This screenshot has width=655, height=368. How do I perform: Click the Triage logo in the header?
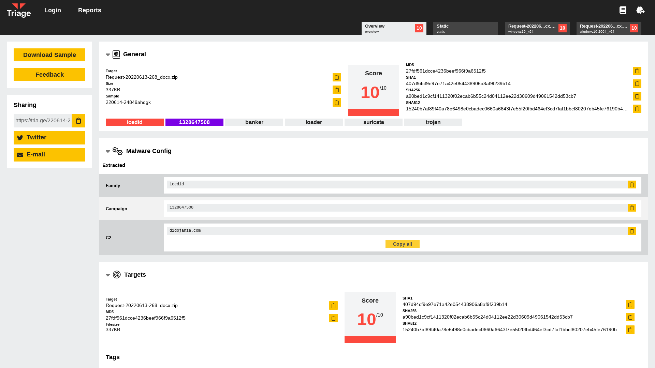(x=19, y=10)
